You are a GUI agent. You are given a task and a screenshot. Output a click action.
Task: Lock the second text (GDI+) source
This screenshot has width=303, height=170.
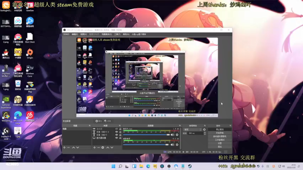[120, 135]
